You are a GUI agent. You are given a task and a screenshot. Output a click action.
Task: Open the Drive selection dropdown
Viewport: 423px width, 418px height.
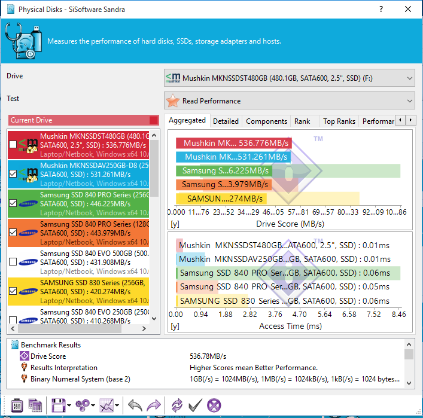(290, 78)
